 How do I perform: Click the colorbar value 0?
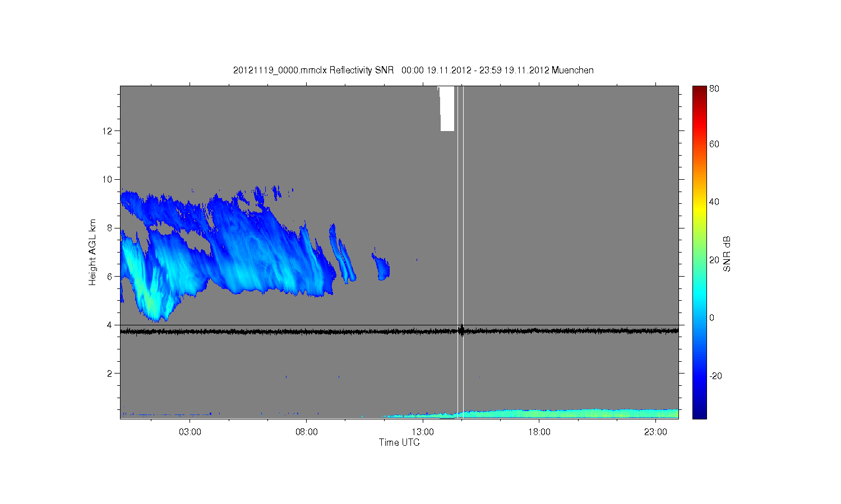(712, 318)
